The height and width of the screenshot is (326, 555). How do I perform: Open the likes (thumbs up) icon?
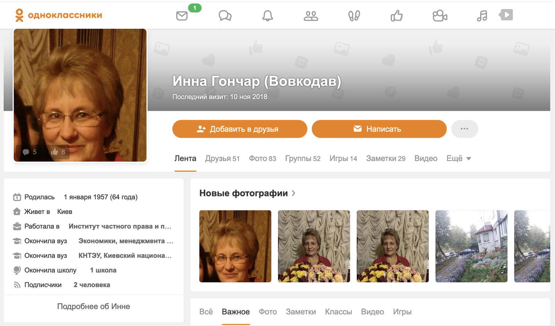pyautogui.click(x=397, y=16)
